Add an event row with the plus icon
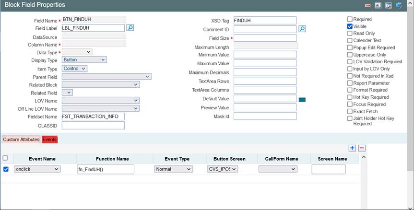 [x=352, y=148]
